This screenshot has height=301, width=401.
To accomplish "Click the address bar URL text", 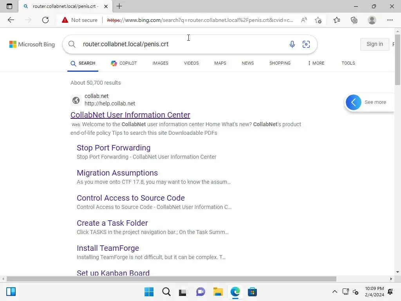I will [200, 20].
